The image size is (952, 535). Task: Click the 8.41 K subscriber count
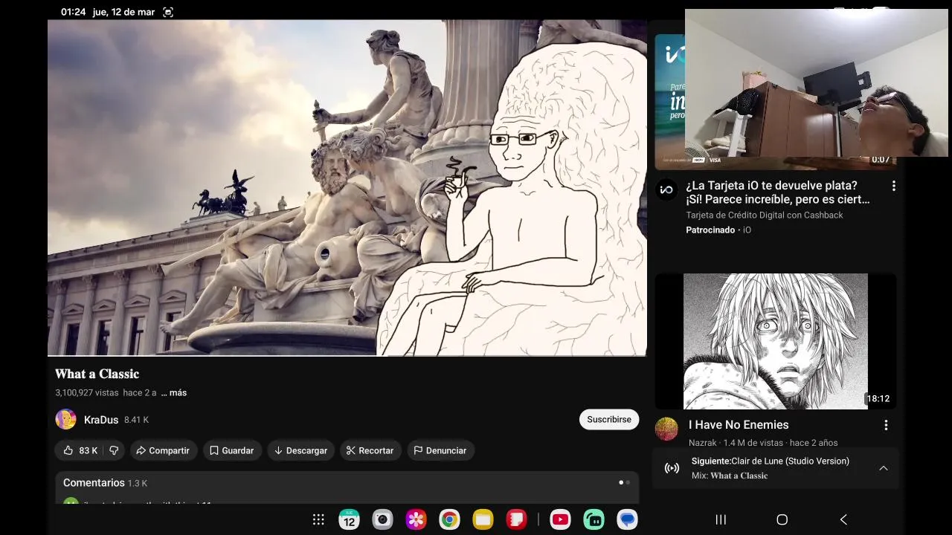(x=136, y=420)
